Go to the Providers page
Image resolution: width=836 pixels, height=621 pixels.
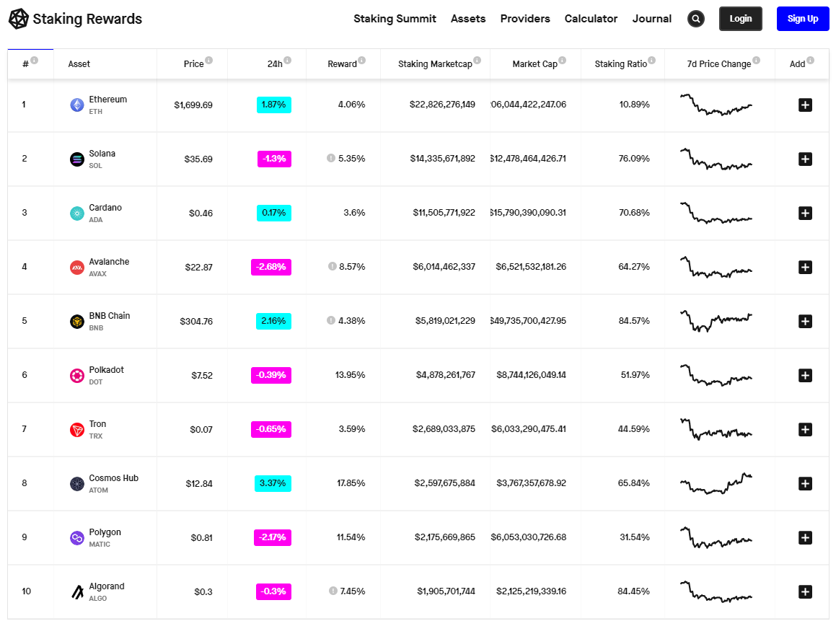(x=525, y=19)
